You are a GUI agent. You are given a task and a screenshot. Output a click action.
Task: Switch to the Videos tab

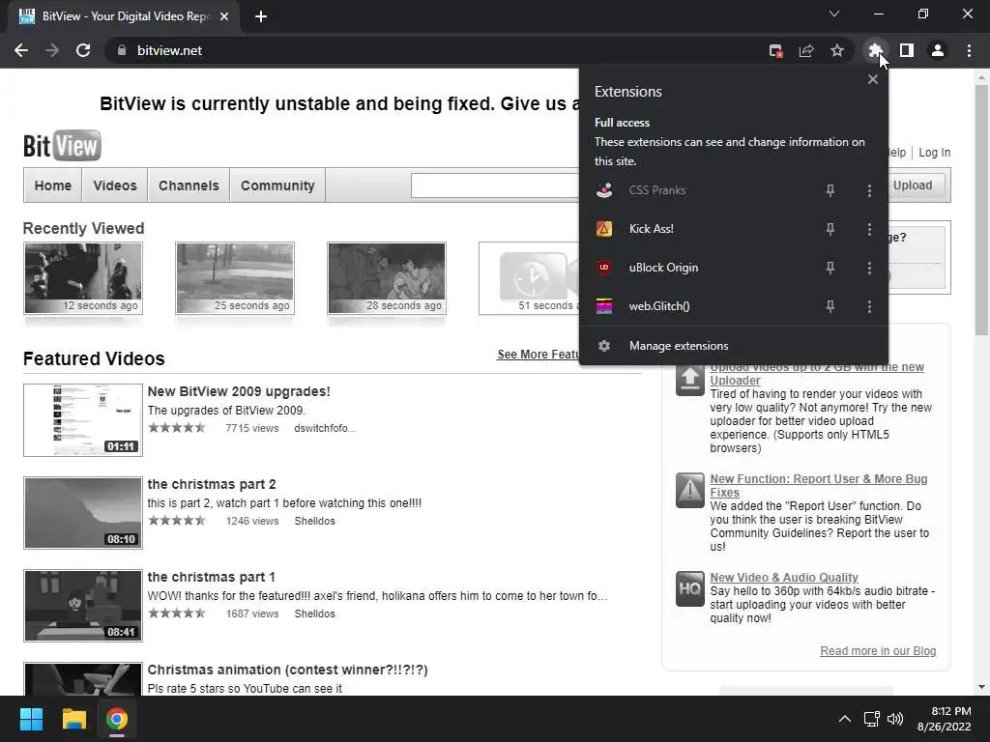pyautogui.click(x=115, y=185)
